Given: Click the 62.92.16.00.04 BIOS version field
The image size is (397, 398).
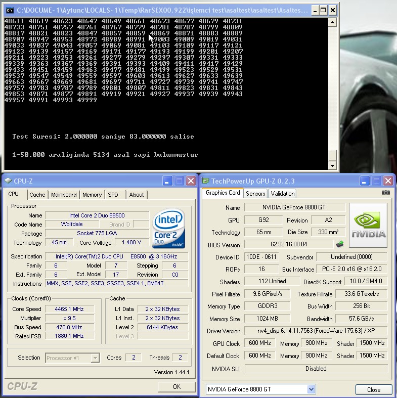Looking at the screenshot, I should click(289, 244).
